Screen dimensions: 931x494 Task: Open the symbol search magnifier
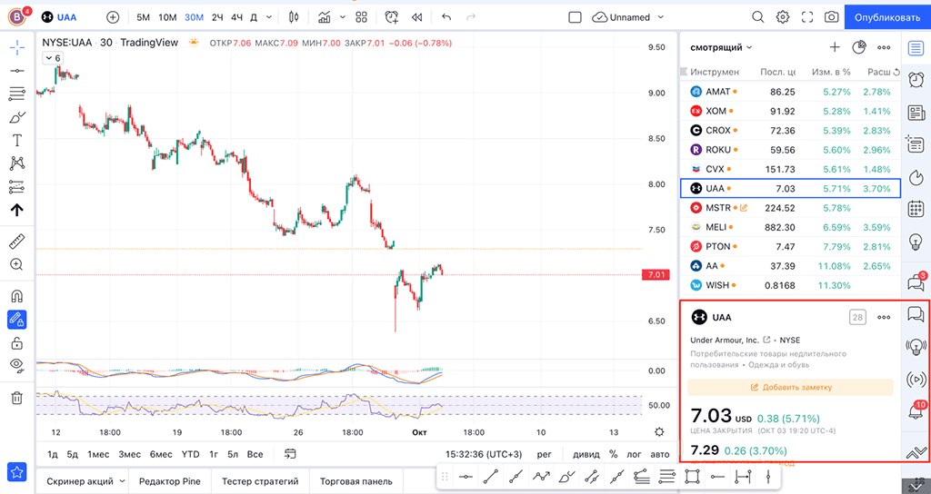758,17
